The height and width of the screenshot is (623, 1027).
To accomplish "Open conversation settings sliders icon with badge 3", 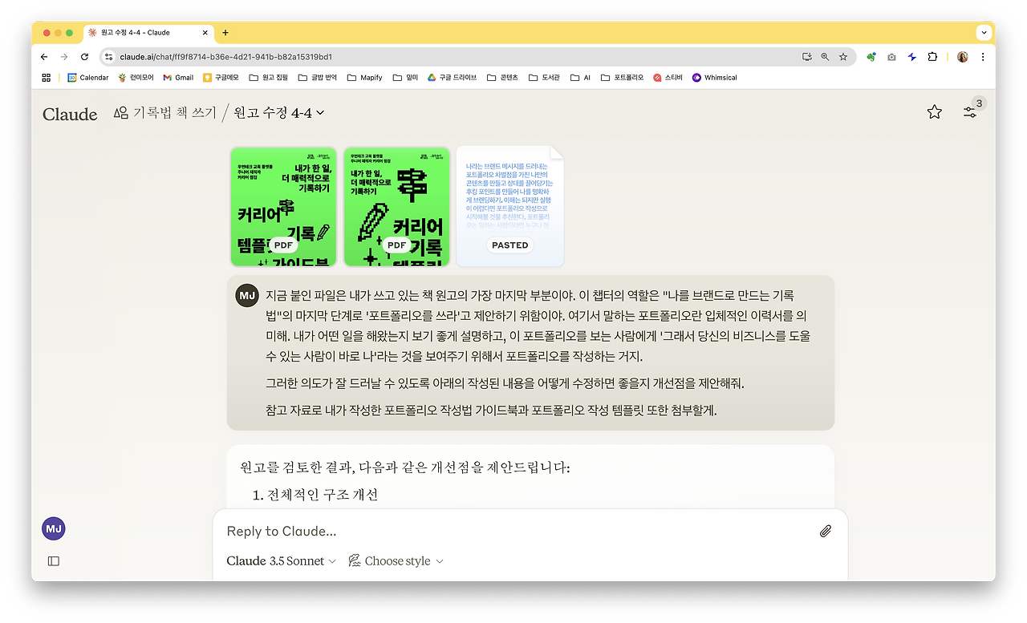I will click(x=970, y=112).
